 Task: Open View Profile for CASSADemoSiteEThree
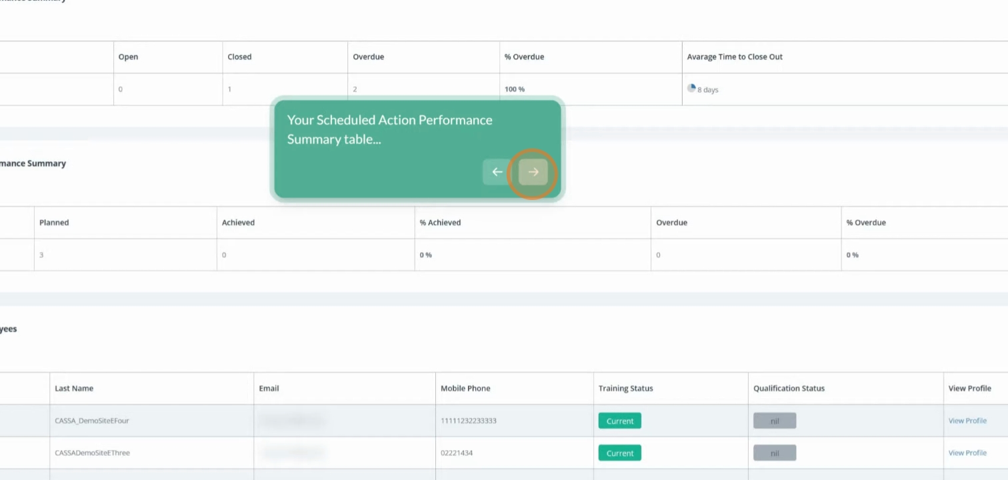[x=967, y=453]
